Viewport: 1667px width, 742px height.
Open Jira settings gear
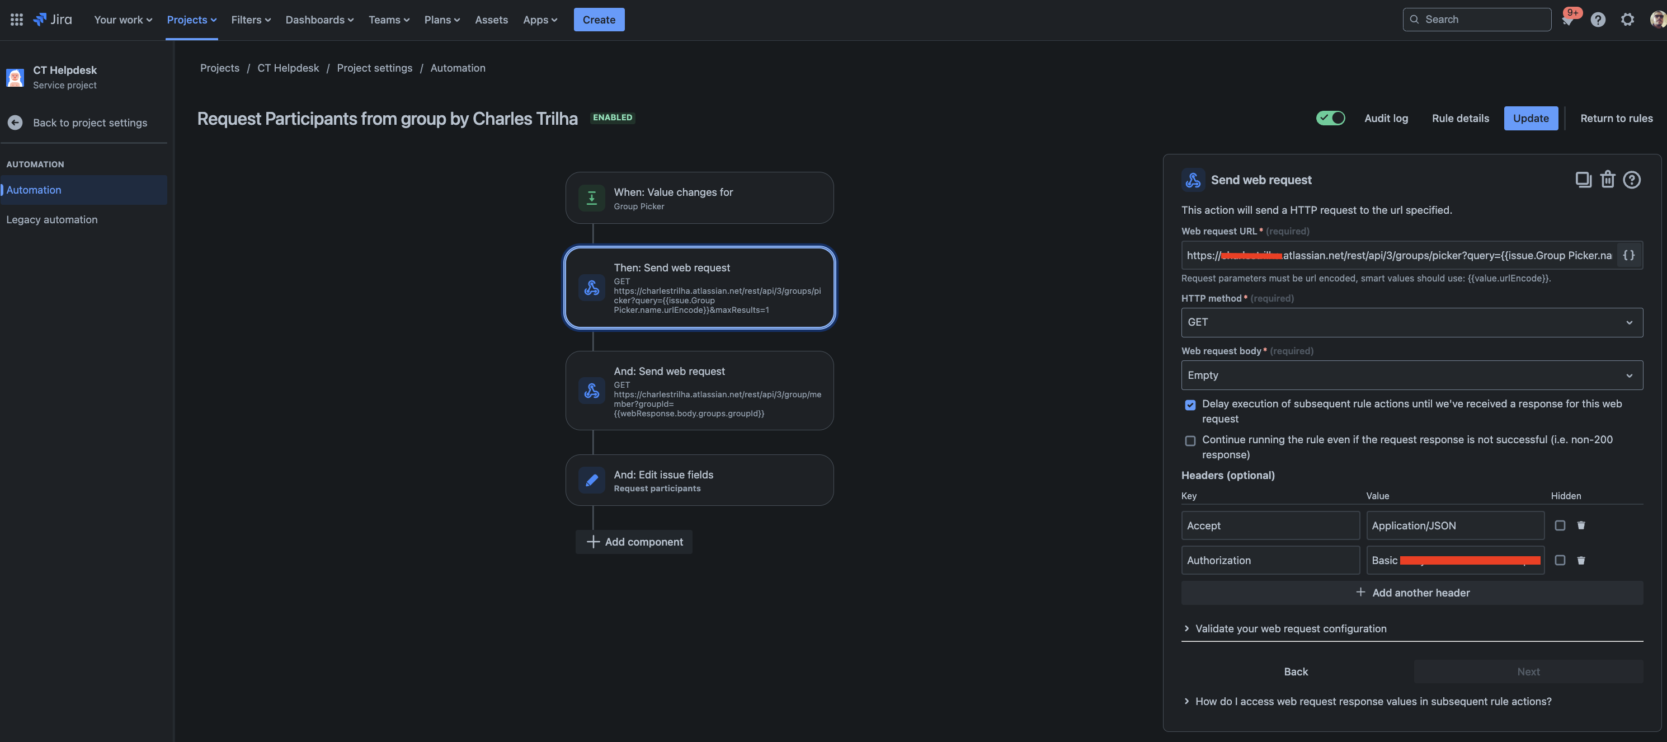[1627, 20]
